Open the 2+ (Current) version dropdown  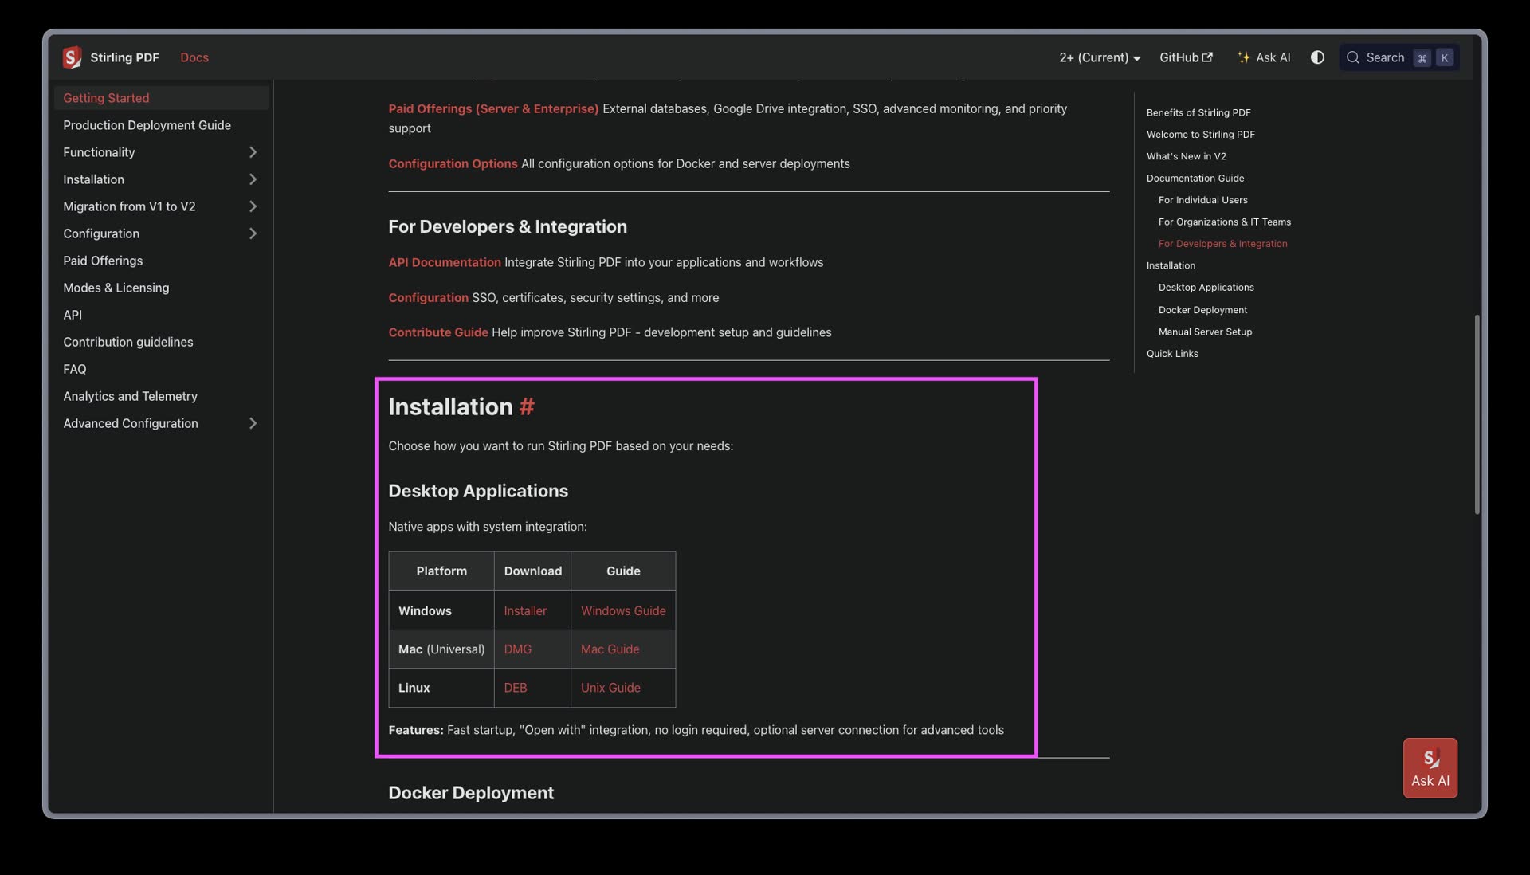[x=1100, y=57]
